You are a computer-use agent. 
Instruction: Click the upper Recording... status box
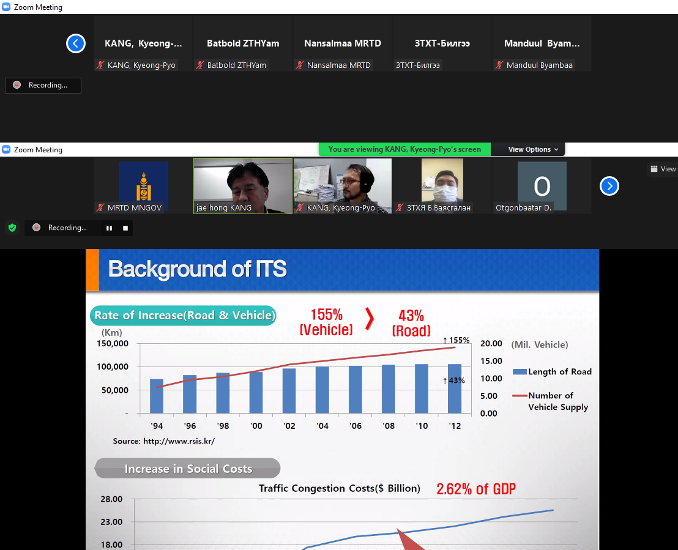[x=43, y=86]
